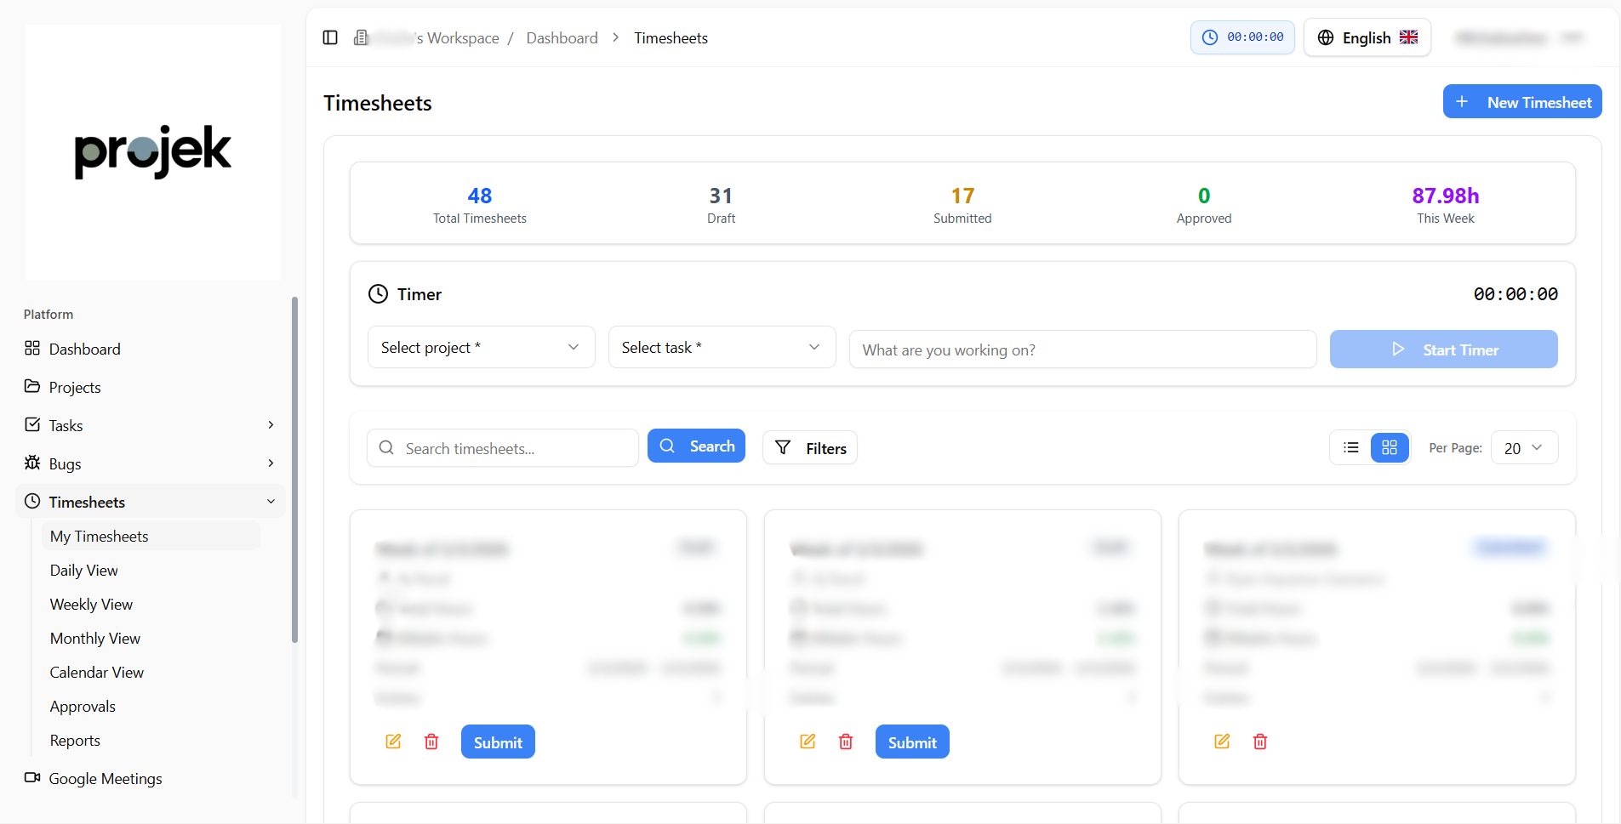Click edit icon on first timesheet card
Image resolution: width=1621 pixels, height=824 pixels.
click(x=393, y=742)
